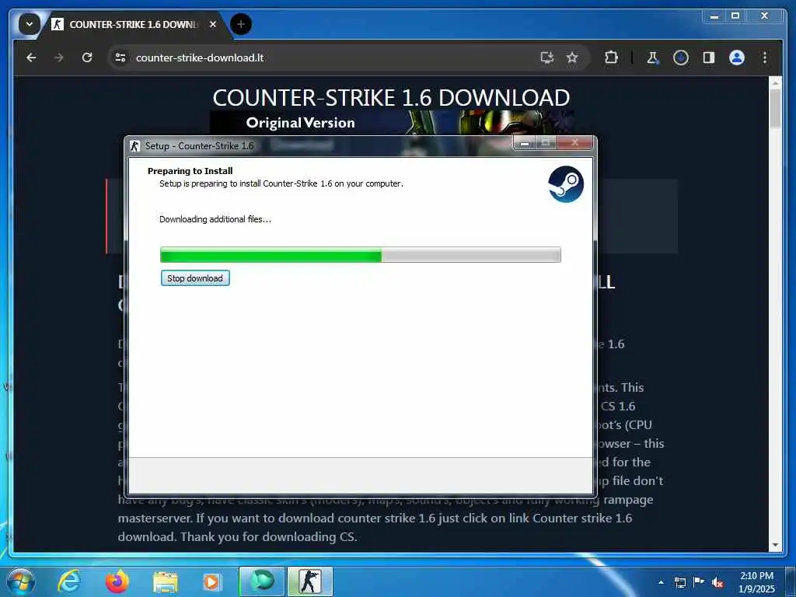Minimize the Setup - Counter-Strike 1.6 window
This screenshot has height=597, width=796.
coord(525,144)
